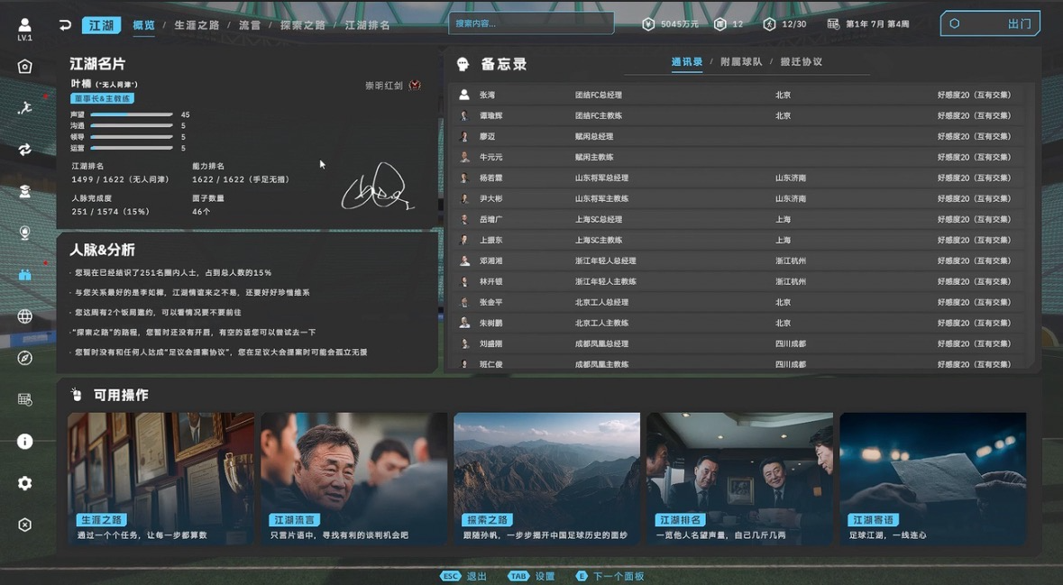Open the 江湖流言 action card
The width and height of the screenshot is (1063, 585).
(353, 478)
